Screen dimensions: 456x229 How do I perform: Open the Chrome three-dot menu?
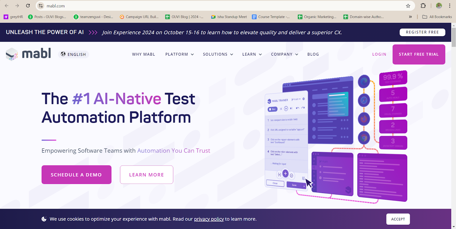(x=450, y=6)
